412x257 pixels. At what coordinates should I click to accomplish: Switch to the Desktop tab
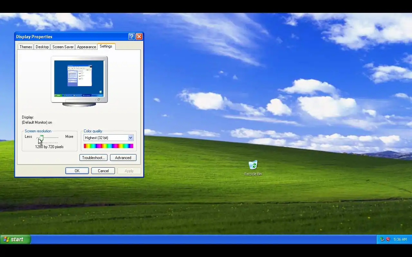click(42, 47)
